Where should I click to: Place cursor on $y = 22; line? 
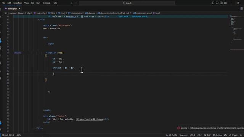[x=57, y=62]
